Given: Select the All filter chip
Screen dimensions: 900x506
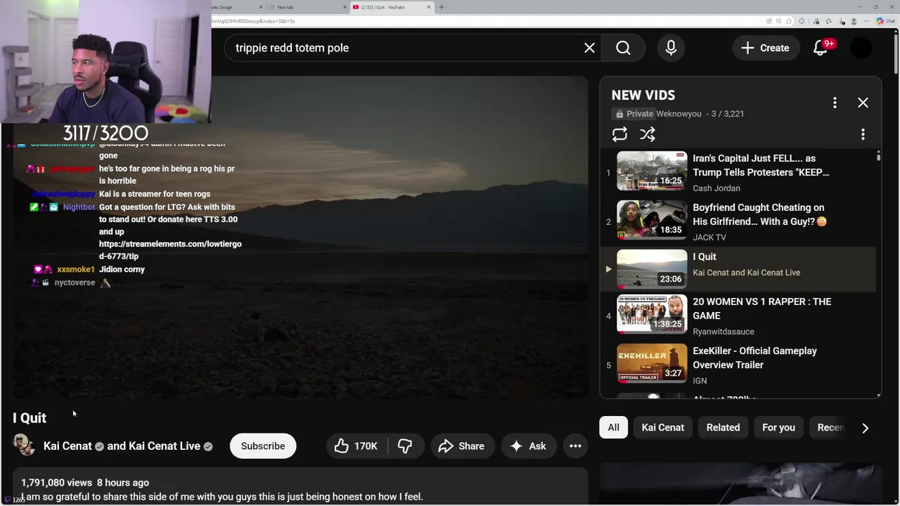Looking at the screenshot, I should [614, 427].
